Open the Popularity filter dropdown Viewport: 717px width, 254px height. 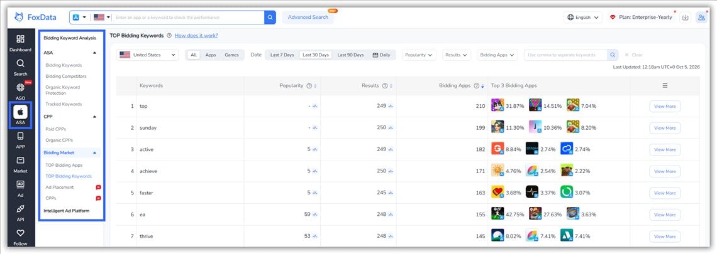pyautogui.click(x=419, y=55)
